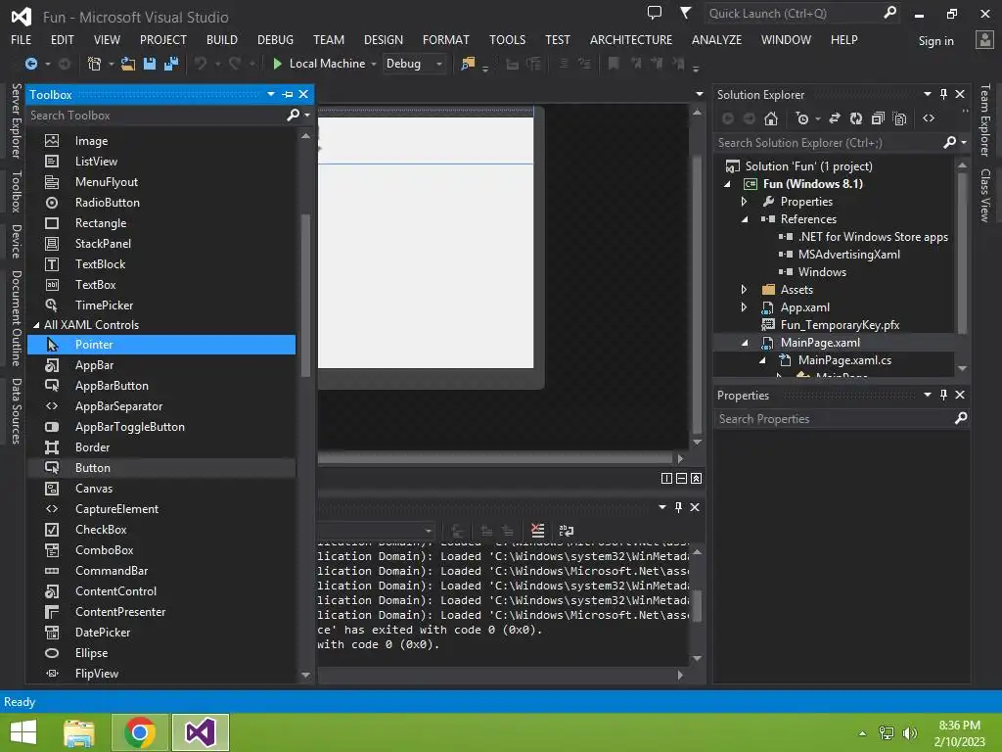
Task: Select MainPage.xaml.cs in Solution Explorer
Action: (x=844, y=360)
